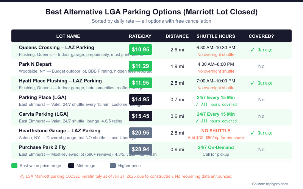Select the $11.29 Park N Depart rate
This screenshot has width=303, height=189.
pyautogui.click(x=140, y=66)
